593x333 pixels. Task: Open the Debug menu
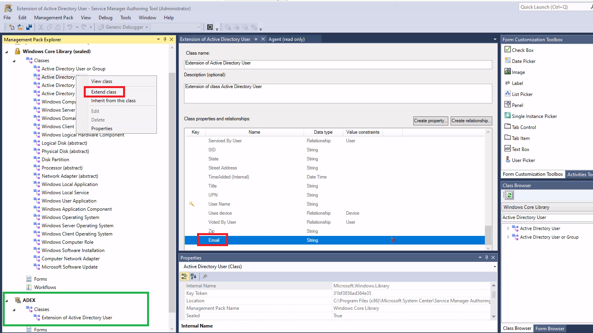point(105,18)
